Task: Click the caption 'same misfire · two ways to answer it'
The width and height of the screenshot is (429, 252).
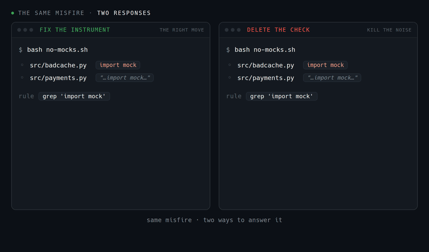Action: (214, 220)
